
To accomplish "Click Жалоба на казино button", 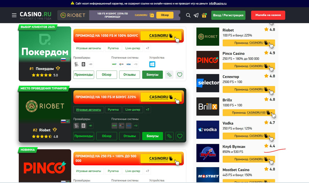I will [x=268, y=15].
